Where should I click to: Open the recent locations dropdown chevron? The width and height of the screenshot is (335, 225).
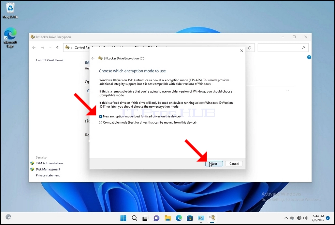(51, 48)
